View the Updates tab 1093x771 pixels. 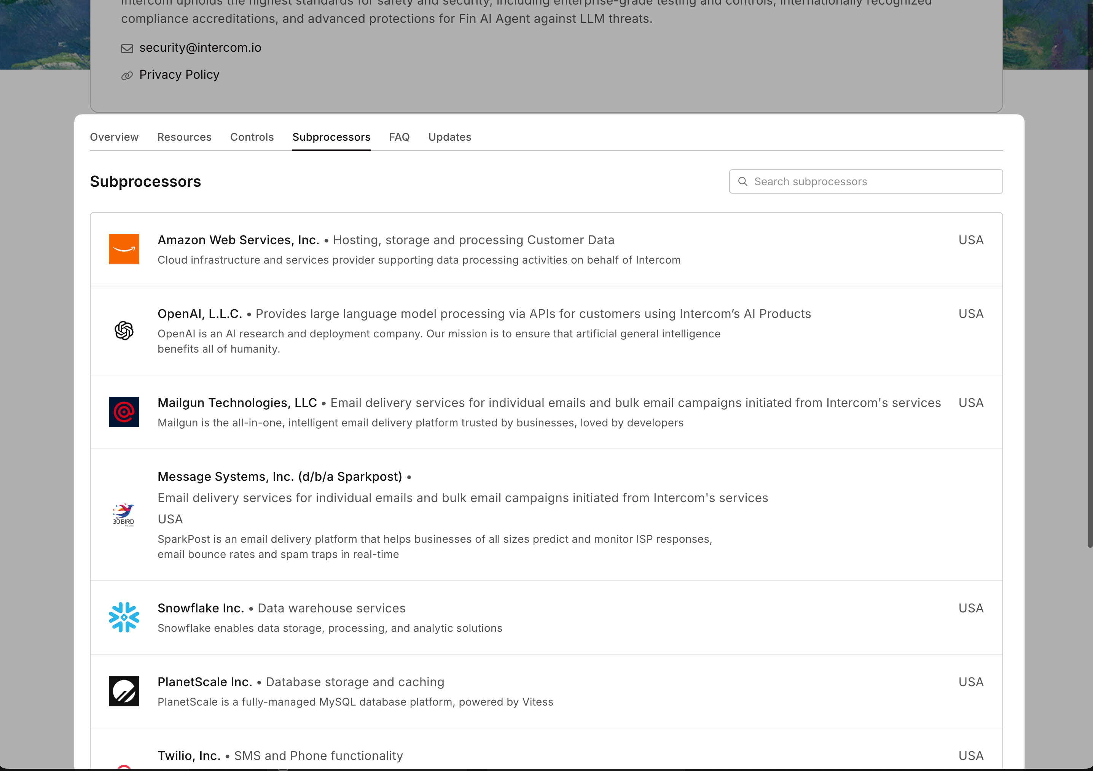coord(450,137)
